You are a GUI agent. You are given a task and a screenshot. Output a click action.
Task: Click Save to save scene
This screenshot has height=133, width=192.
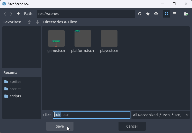tap(60, 126)
